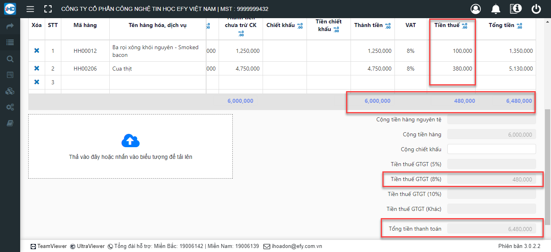Open the search icon in left sidebar

10,59
